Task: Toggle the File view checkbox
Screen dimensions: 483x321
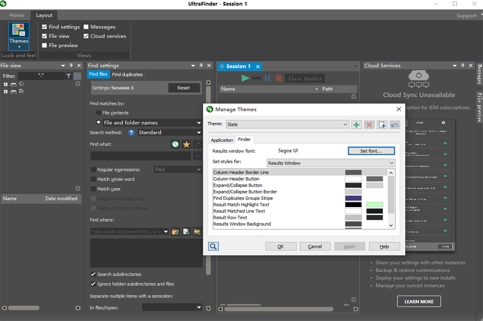Action: 44,36
